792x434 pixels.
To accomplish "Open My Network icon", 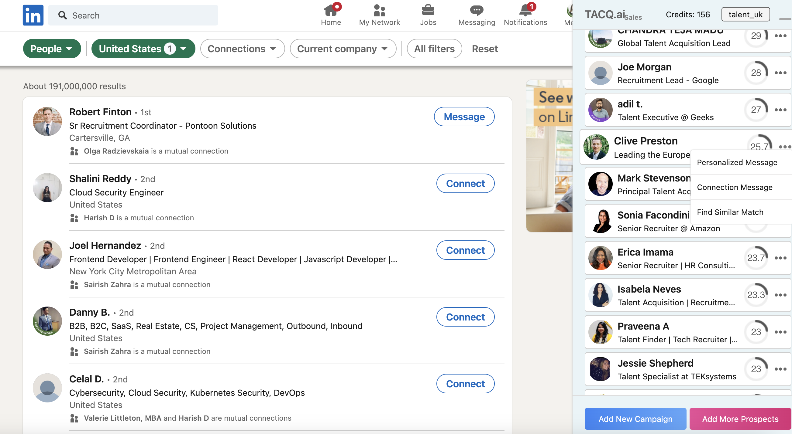I will click(379, 10).
